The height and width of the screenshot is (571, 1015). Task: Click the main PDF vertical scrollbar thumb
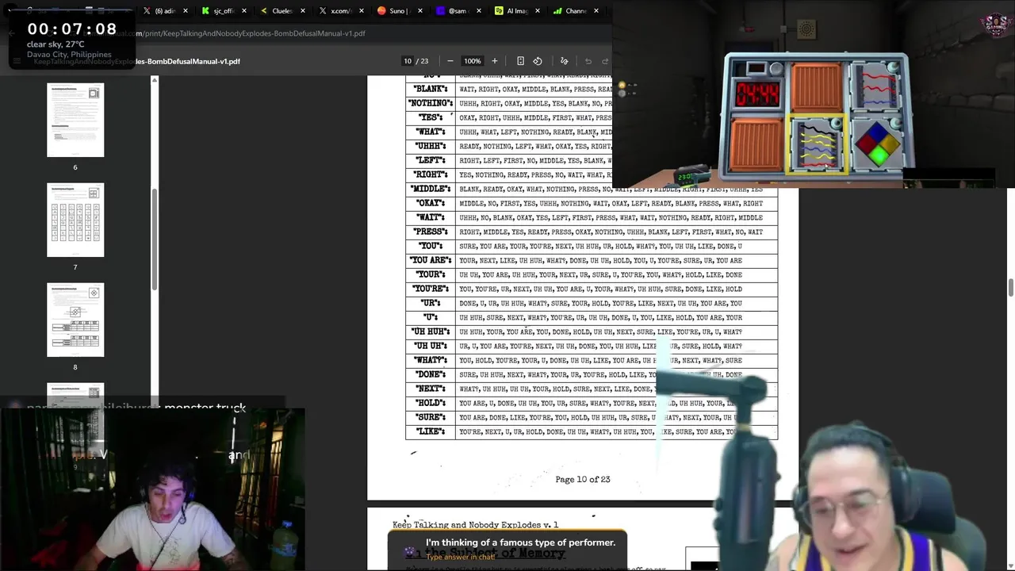coord(1011,288)
